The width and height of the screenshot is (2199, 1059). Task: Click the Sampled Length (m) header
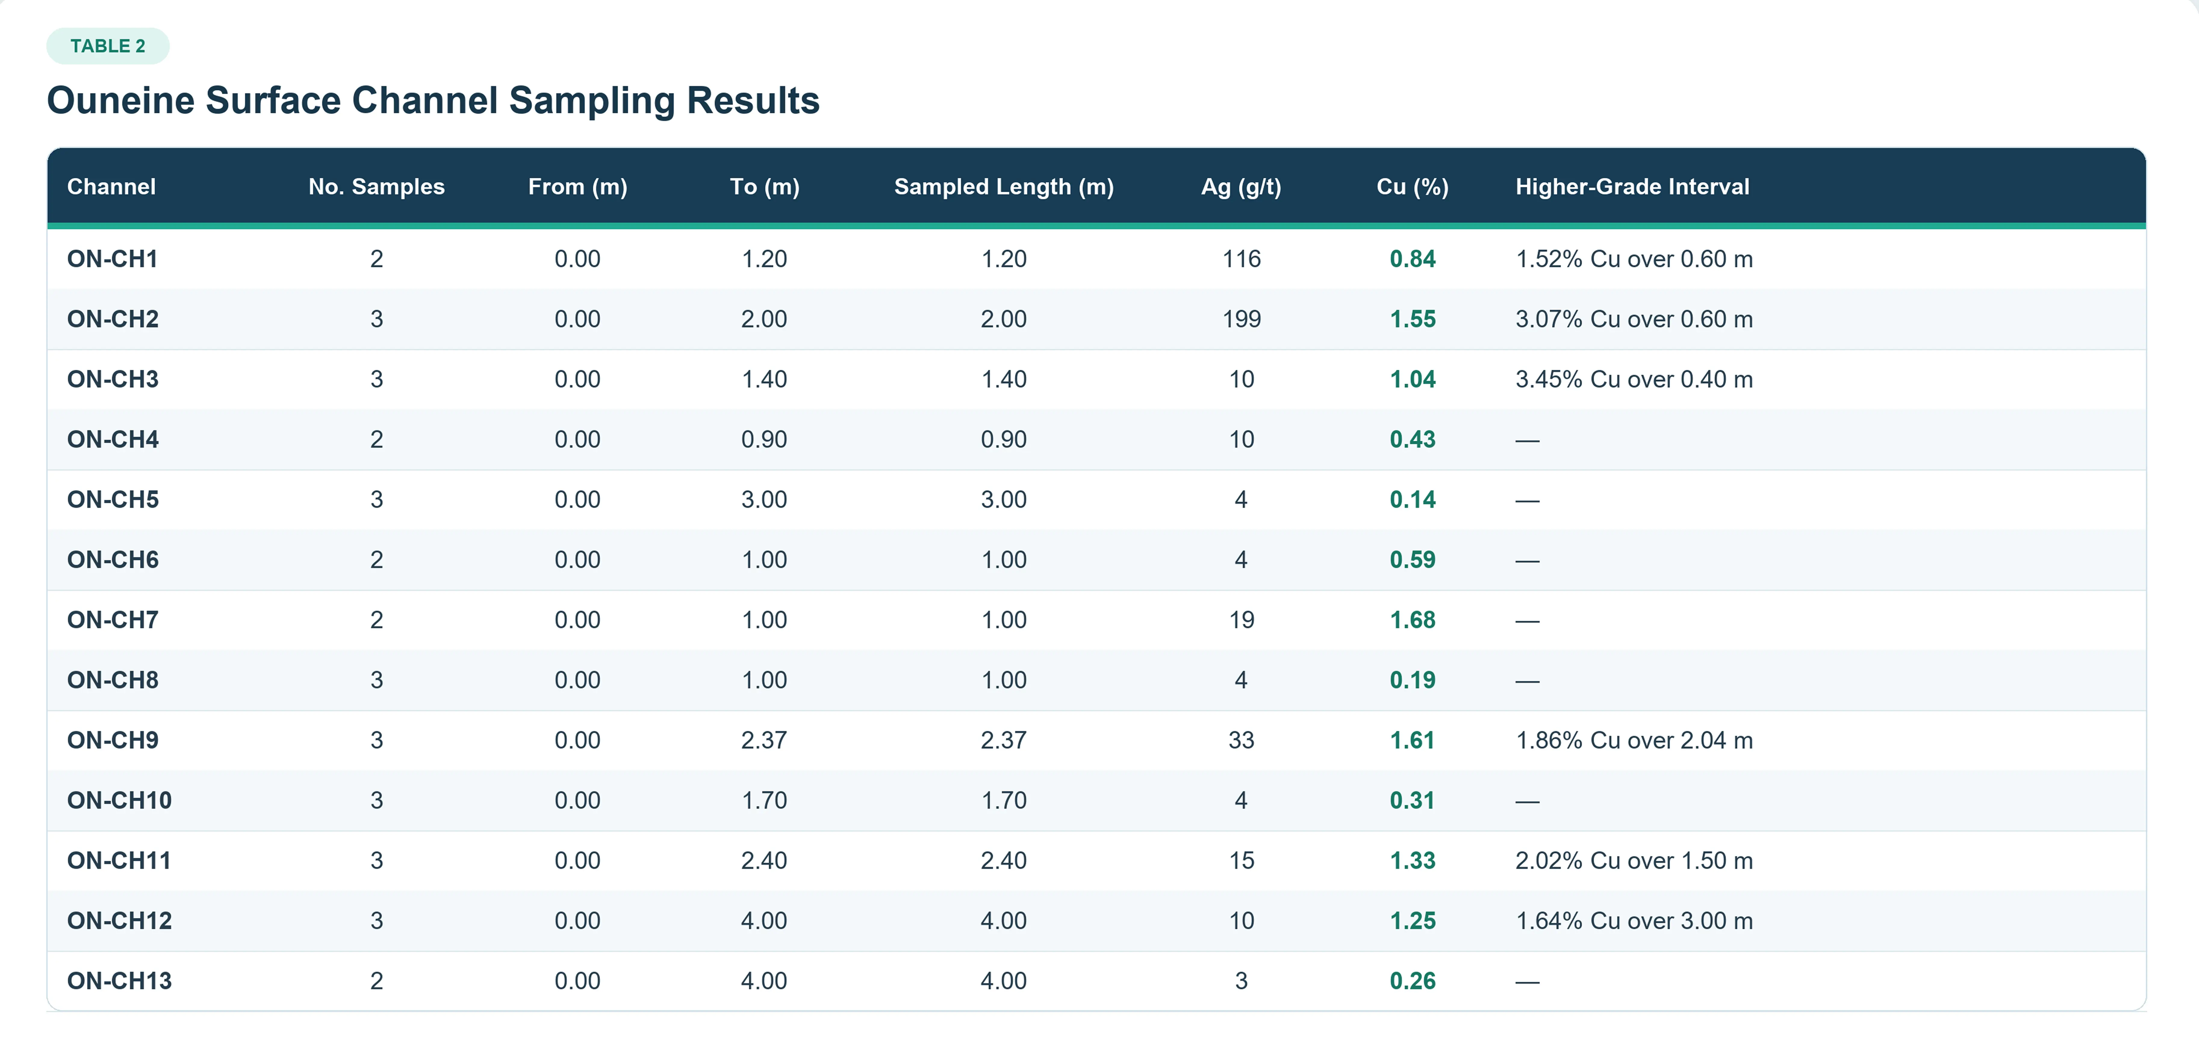pos(1004,187)
